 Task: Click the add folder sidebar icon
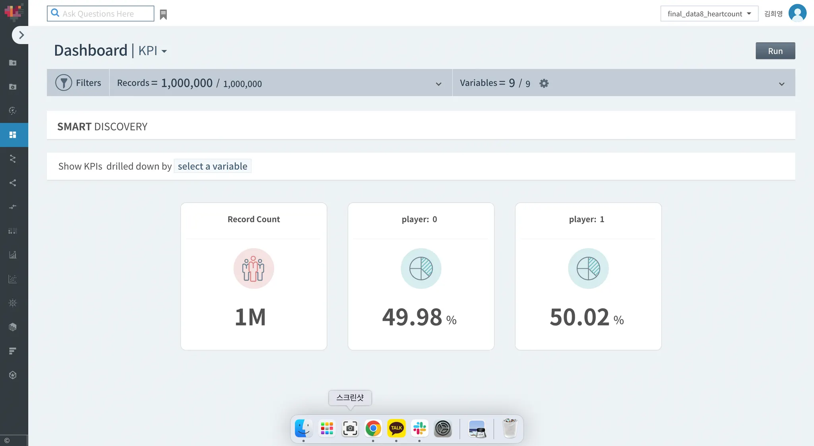pos(13,63)
